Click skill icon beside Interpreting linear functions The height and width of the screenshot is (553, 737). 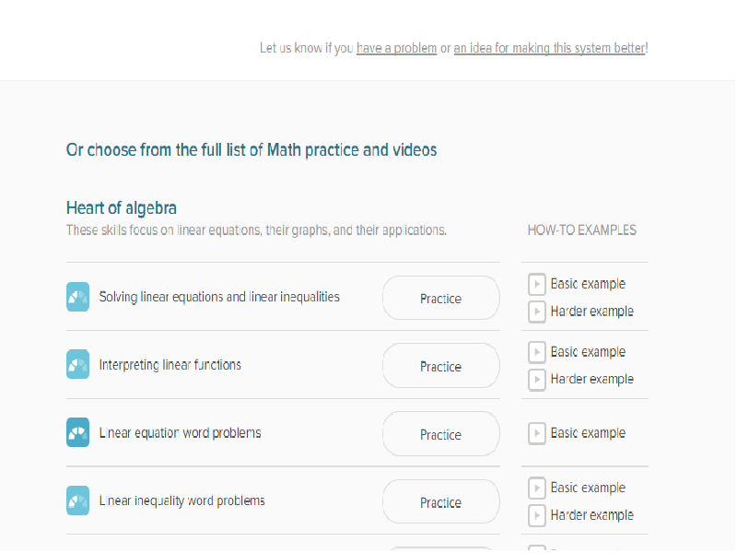pyautogui.click(x=77, y=364)
